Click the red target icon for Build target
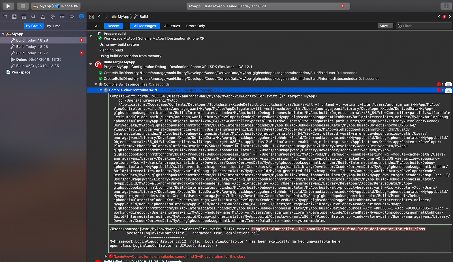Image resolution: width=453 pixels, height=262 pixels. [x=98, y=65]
